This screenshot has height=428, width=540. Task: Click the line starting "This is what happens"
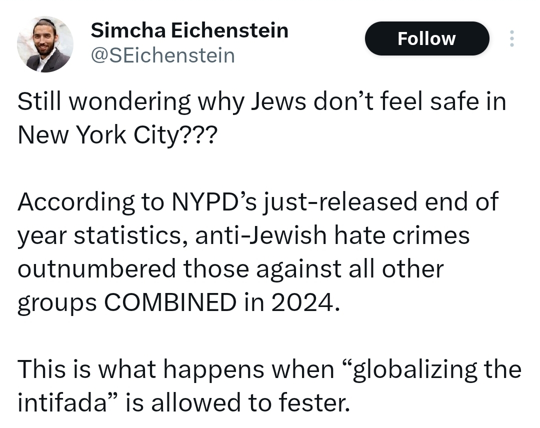click(269, 369)
